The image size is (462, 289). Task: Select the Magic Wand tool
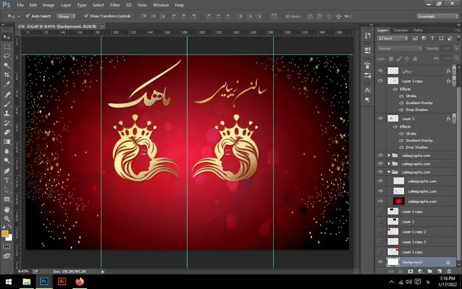7,66
